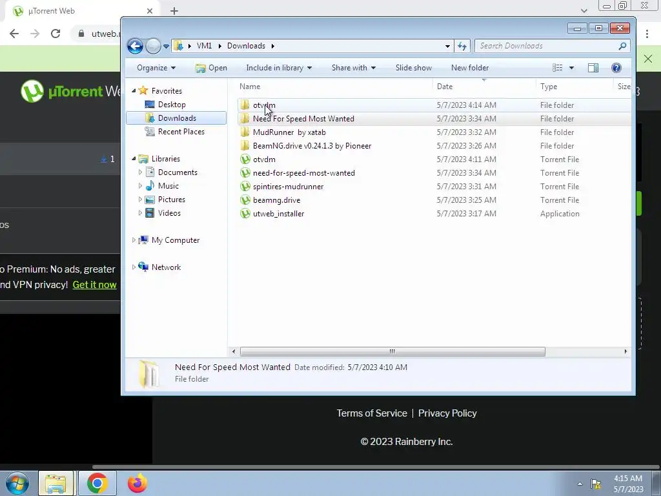Viewport: 661px width, 496px height.
Task: Open the Include in library menu
Action: [x=279, y=68]
